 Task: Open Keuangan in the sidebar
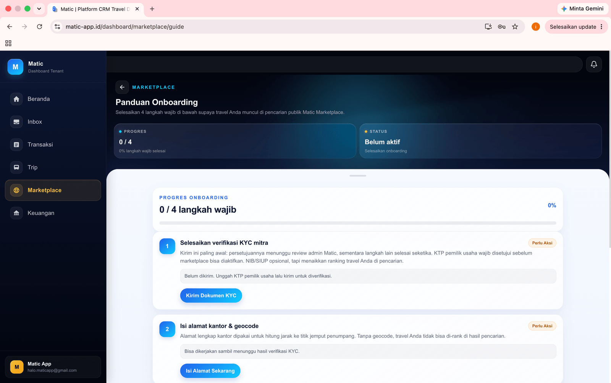(x=53, y=213)
